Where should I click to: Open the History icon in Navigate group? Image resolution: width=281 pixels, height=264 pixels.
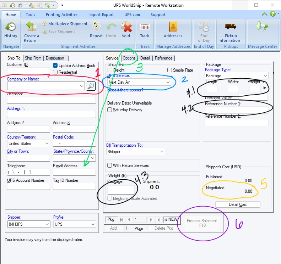point(11,27)
